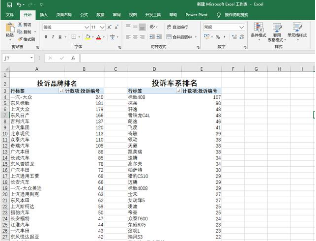Open Conditional Formatting (条件格式)
Screen dimensions: 316x241
pos(258,30)
